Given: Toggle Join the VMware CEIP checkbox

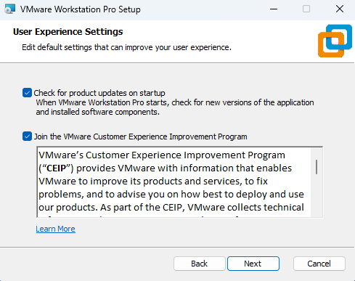Looking at the screenshot, I should coord(27,137).
